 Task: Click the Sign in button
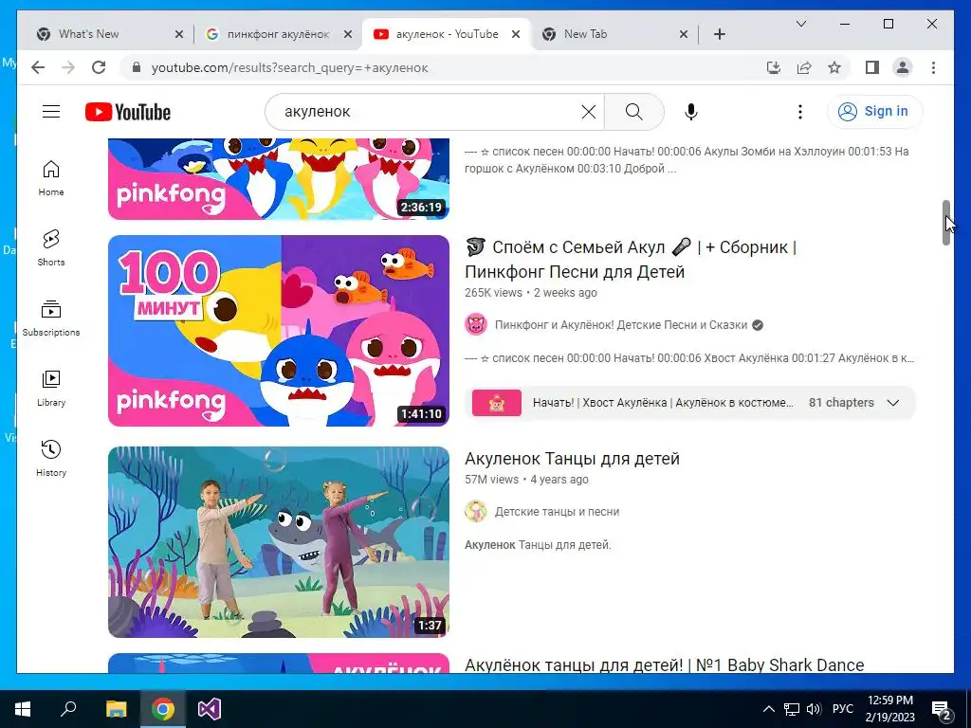tap(874, 112)
